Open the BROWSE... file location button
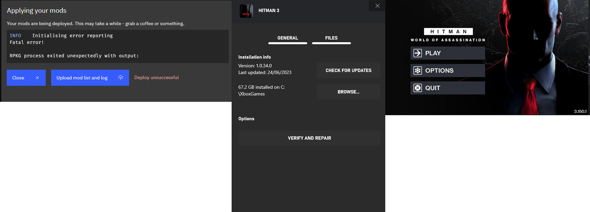This screenshot has width=590, height=212. [x=349, y=92]
